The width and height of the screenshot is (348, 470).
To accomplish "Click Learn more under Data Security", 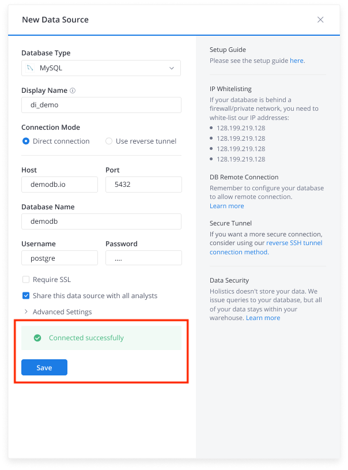I will tap(263, 317).
